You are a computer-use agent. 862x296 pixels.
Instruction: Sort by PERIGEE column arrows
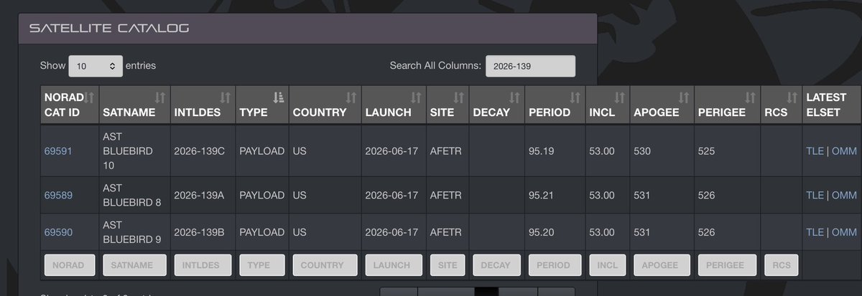[x=750, y=97]
